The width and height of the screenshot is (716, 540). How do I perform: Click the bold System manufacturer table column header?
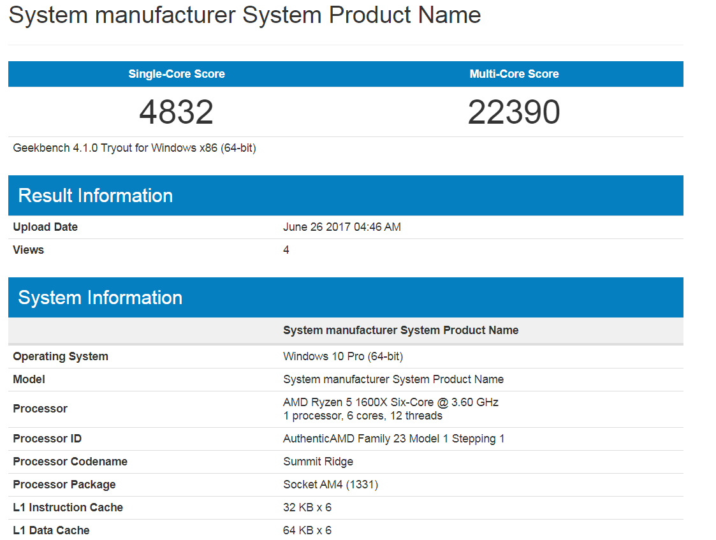[x=401, y=330]
